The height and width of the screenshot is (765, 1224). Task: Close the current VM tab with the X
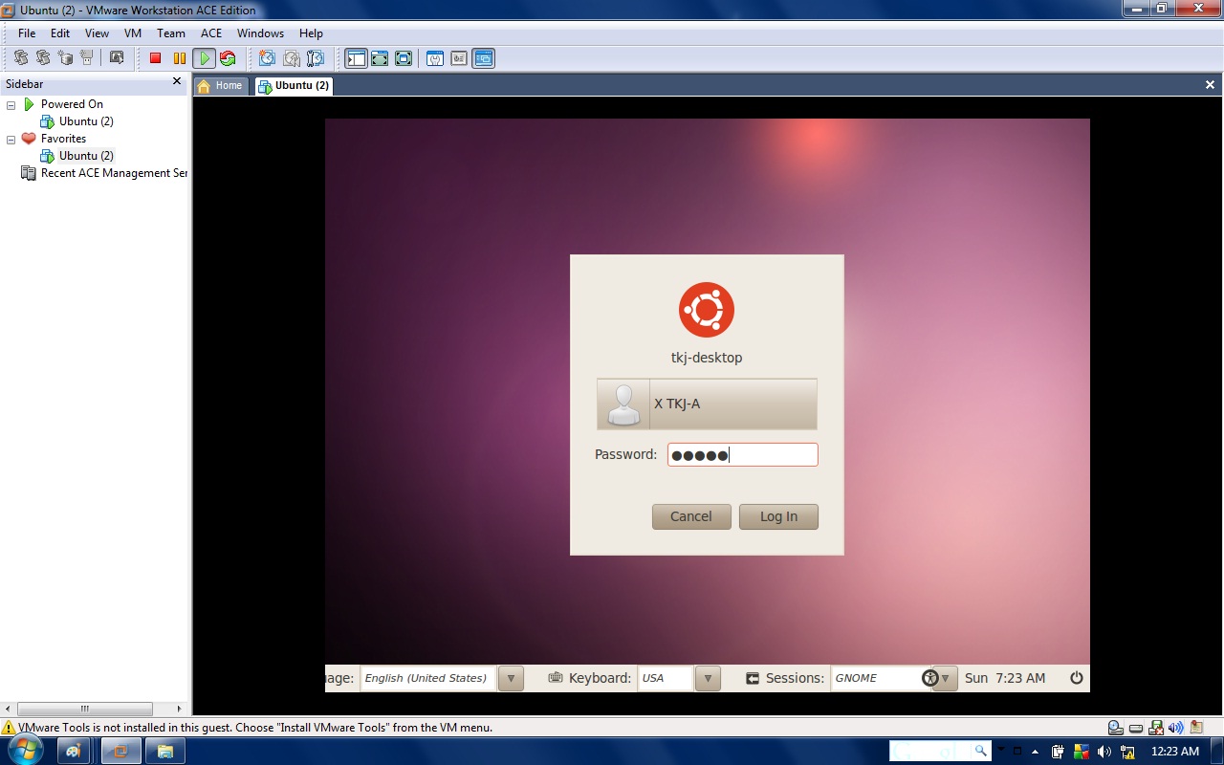[x=1210, y=85]
